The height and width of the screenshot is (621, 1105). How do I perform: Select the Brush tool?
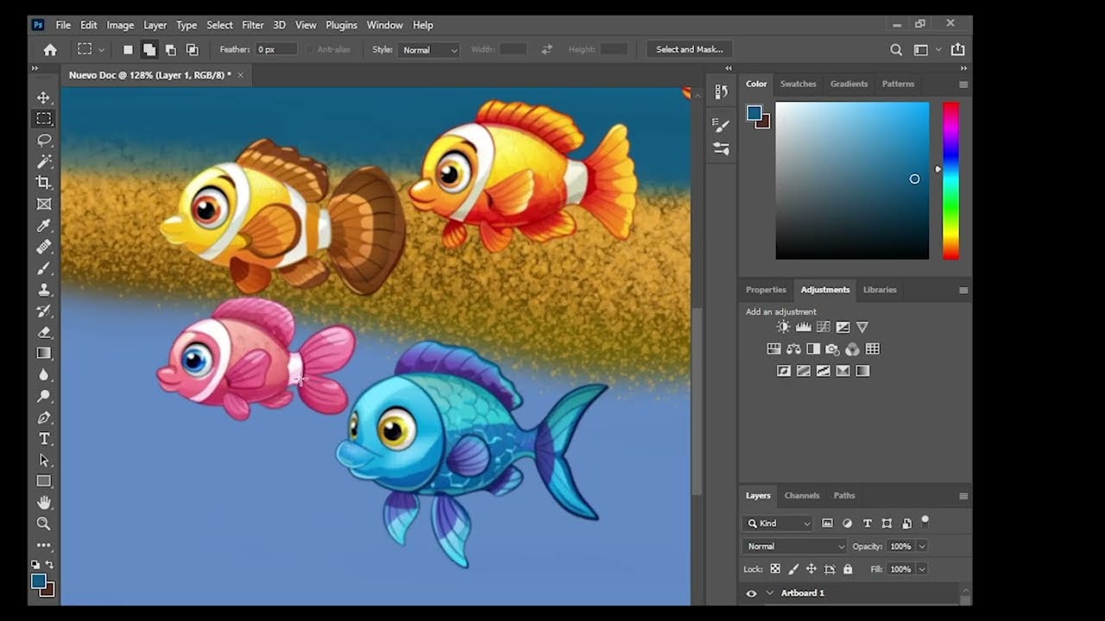44,268
